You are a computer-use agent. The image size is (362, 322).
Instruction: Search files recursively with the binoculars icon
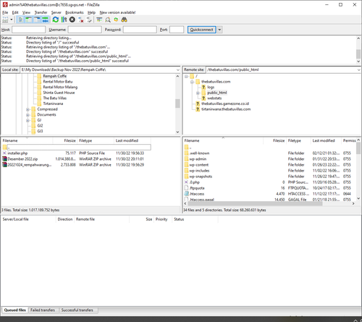click(x=125, y=20)
